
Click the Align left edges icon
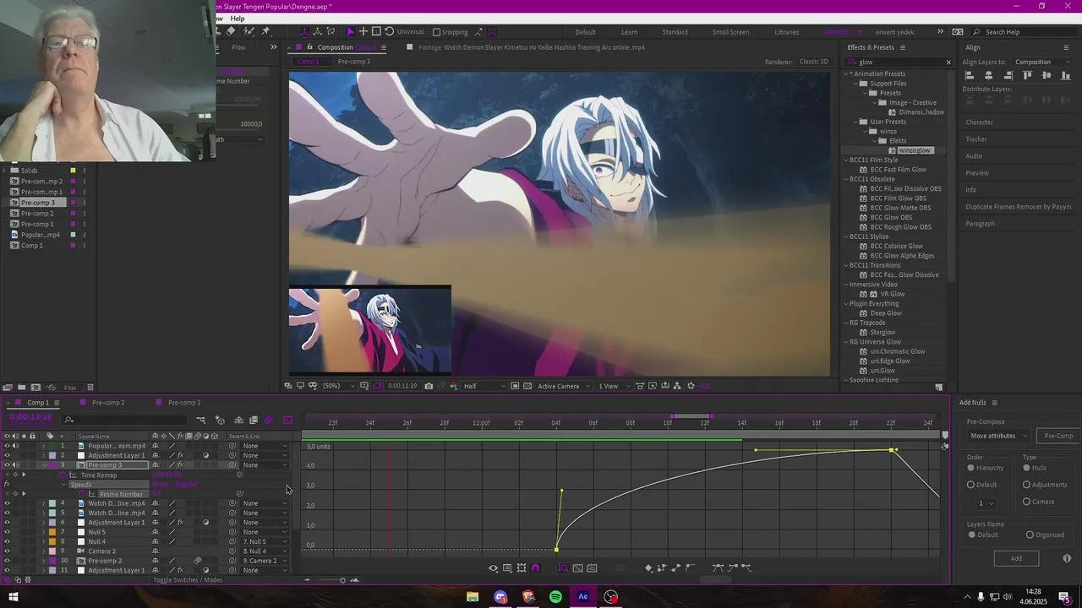point(970,76)
